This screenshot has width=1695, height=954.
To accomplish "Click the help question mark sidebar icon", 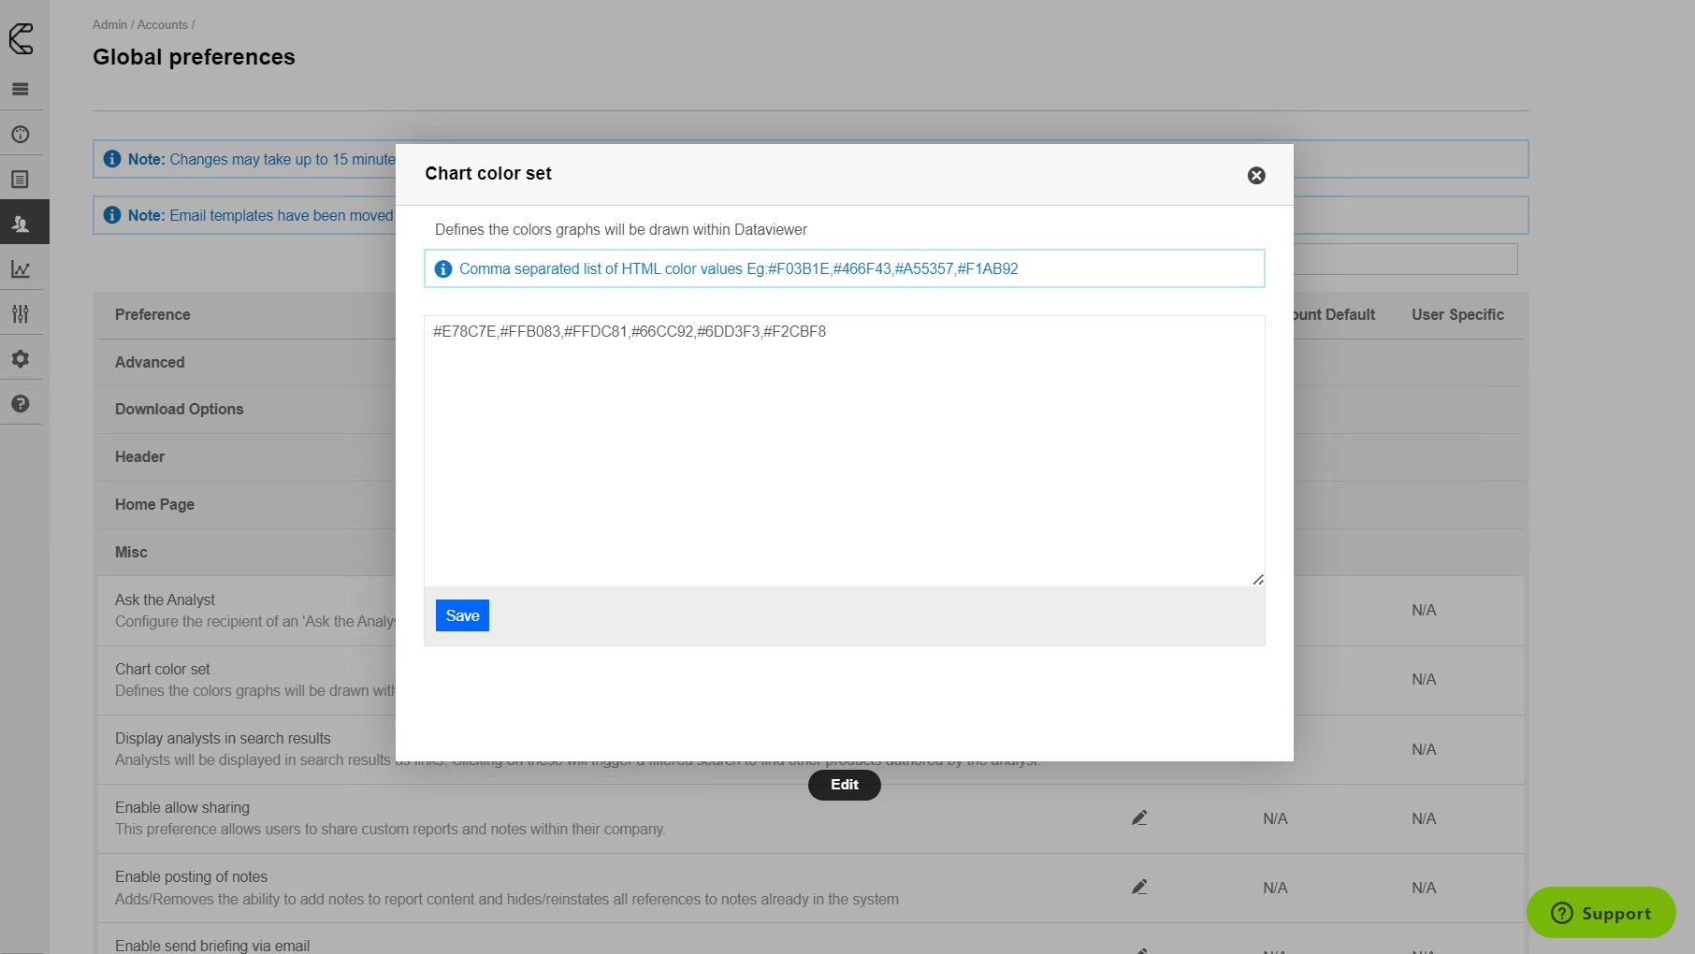I will click(21, 404).
